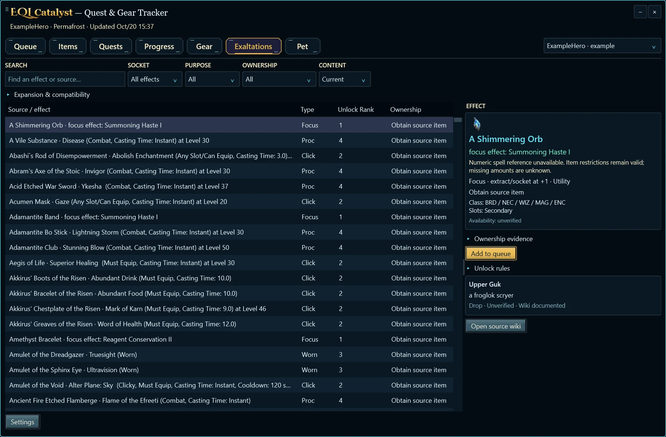Select Abashi`s Rod of Disempowerment row
The height and width of the screenshot is (437, 666).
[x=229, y=155]
